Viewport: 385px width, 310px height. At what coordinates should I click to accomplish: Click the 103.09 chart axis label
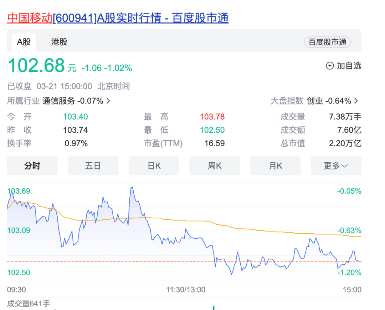pos(19,230)
